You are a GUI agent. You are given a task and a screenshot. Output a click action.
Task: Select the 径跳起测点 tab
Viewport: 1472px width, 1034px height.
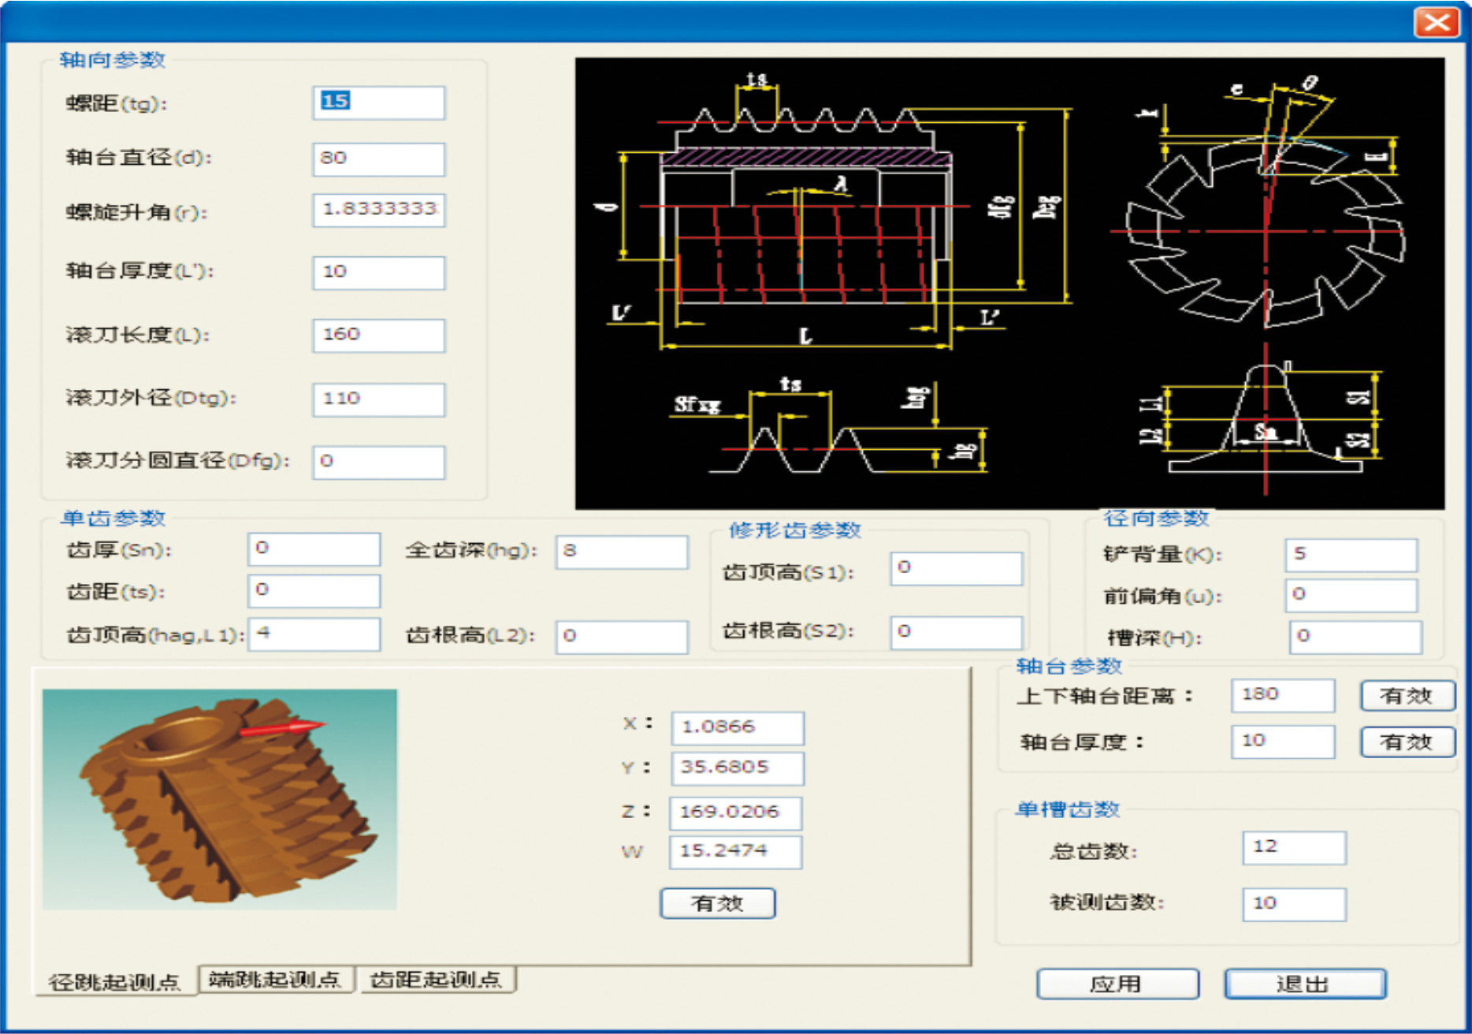(x=115, y=982)
